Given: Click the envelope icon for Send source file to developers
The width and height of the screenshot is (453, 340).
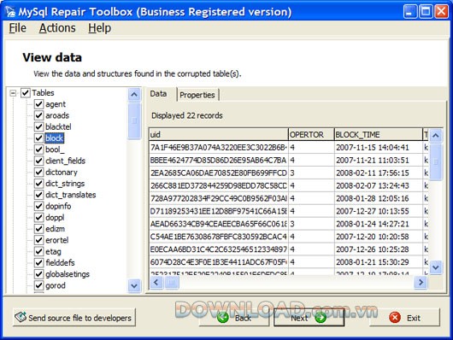Looking at the screenshot, I should 21,317.
